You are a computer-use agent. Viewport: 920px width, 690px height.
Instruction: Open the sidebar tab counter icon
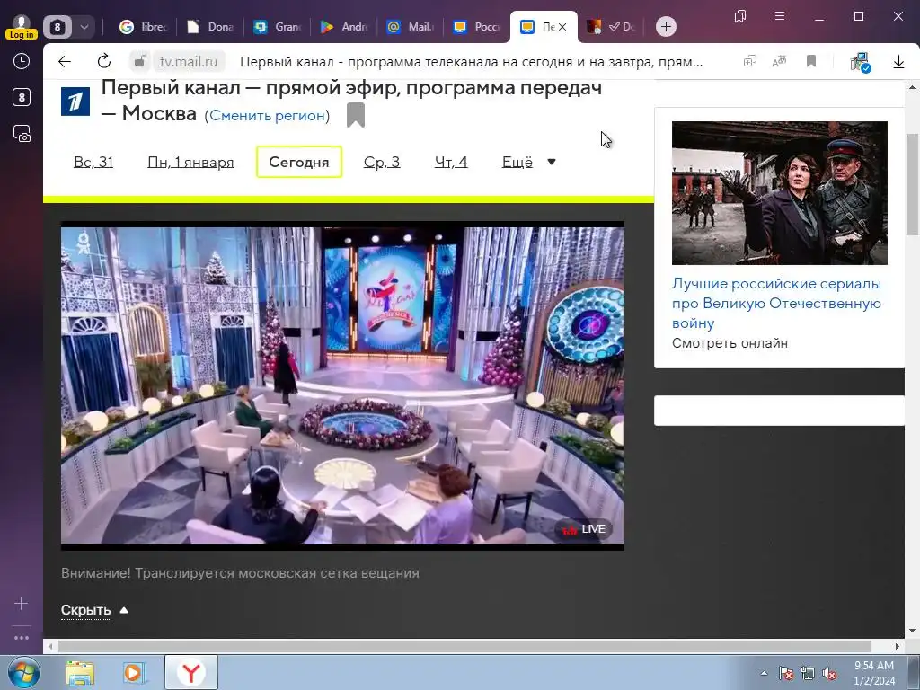point(22,97)
